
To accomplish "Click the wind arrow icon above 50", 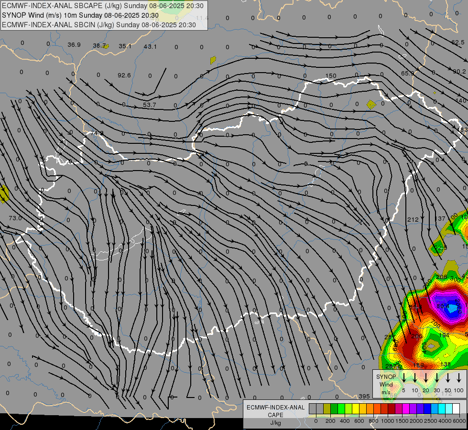I will [x=448, y=377].
